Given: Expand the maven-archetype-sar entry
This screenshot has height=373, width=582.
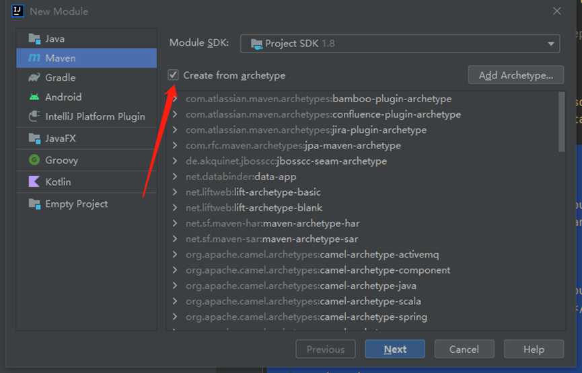Looking at the screenshot, I should click(x=175, y=239).
